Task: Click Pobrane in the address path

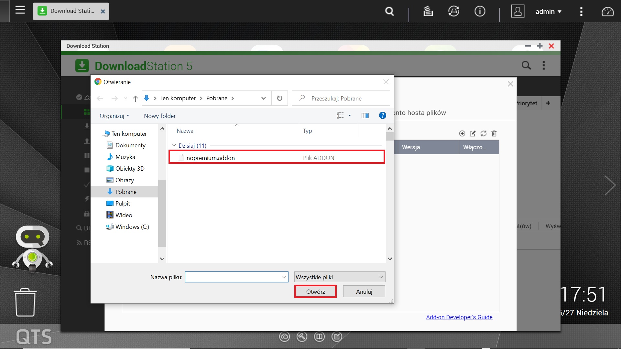Action: [217, 98]
